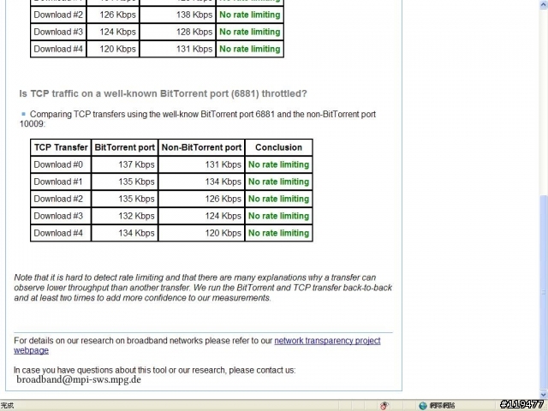Screen dimensions: 548x411
Task: Click the 'Conclusion' column header
Action: [278, 147]
